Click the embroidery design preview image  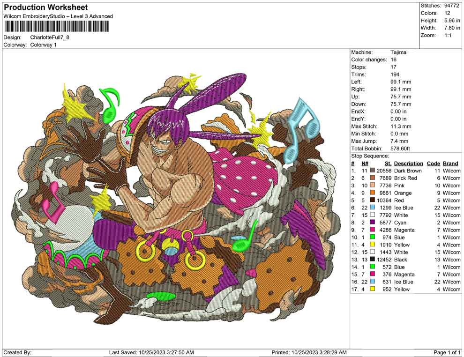pos(177,198)
